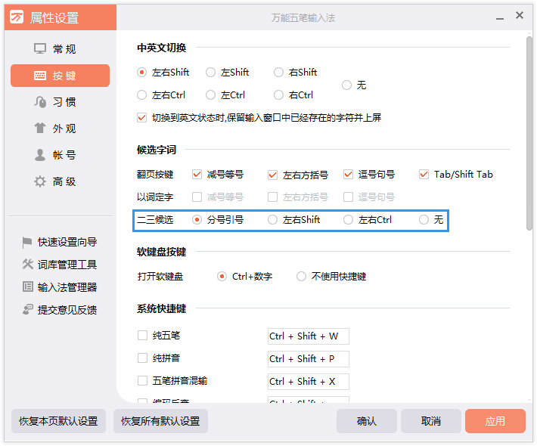Open 提交意见反馈
Screen dimensions: 537x446
pos(60,310)
